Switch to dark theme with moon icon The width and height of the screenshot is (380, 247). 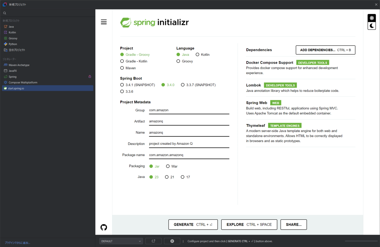pos(371,26)
